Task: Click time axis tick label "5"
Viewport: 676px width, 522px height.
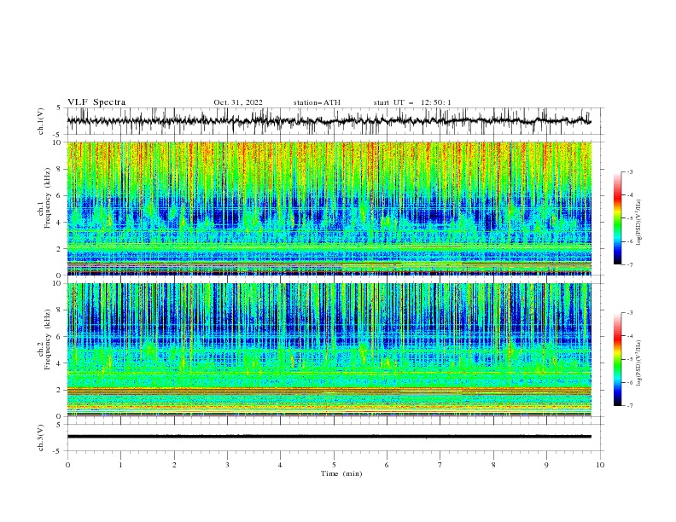Action: tap(334, 465)
